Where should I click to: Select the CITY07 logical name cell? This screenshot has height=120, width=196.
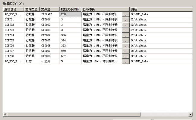coord(14,51)
